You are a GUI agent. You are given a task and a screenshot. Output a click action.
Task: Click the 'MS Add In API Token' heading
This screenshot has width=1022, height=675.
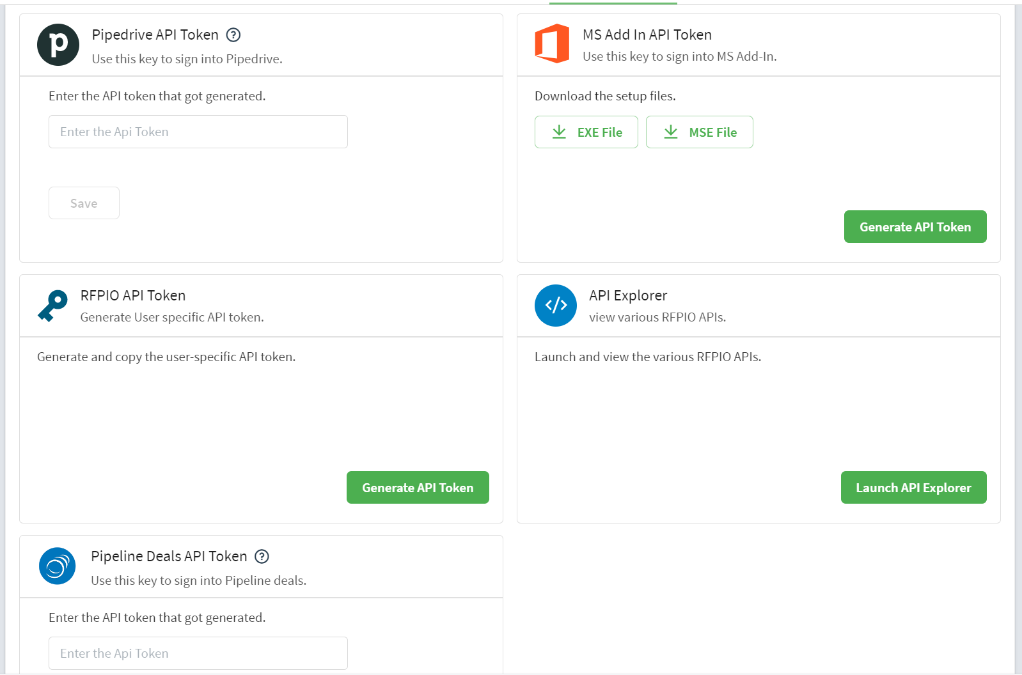click(x=647, y=35)
